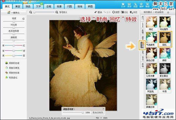Open the 影楼 effects category
Screen dimensions: 176x120
click(143, 32)
